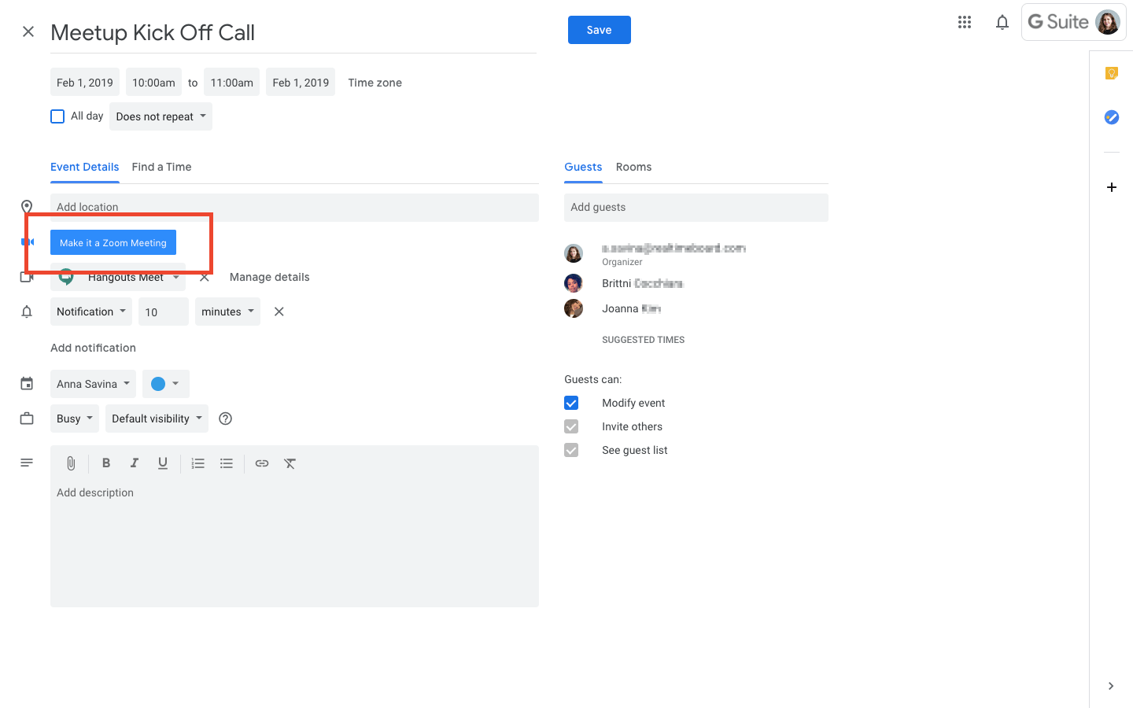Toggle the Invite others checkbox
Viewport: 1133px width, 708px height.
(571, 426)
